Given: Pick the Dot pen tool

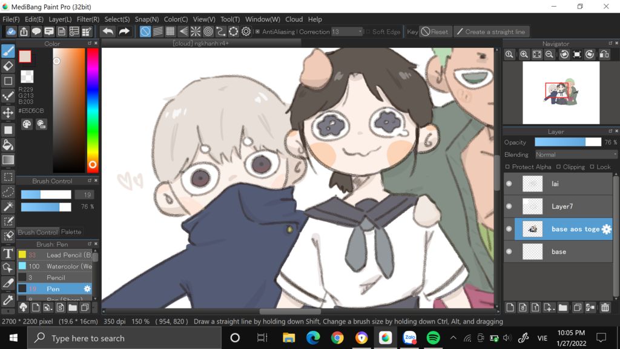Looking at the screenshot, I should [8, 96].
